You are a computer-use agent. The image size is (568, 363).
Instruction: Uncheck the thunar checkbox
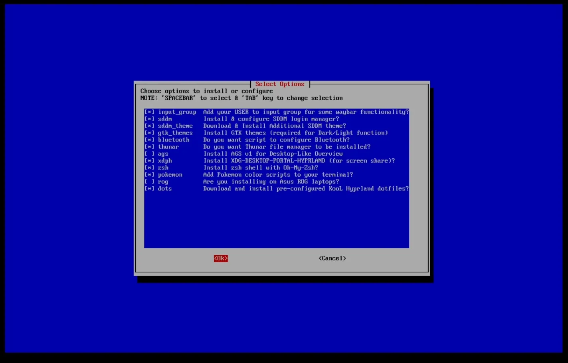(149, 147)
